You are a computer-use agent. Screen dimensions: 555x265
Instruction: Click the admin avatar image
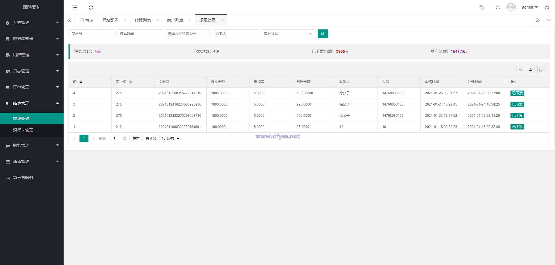pos(511,7)
